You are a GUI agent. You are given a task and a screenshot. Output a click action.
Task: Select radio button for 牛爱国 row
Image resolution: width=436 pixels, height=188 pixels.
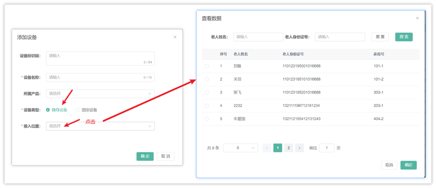[207, 119]
